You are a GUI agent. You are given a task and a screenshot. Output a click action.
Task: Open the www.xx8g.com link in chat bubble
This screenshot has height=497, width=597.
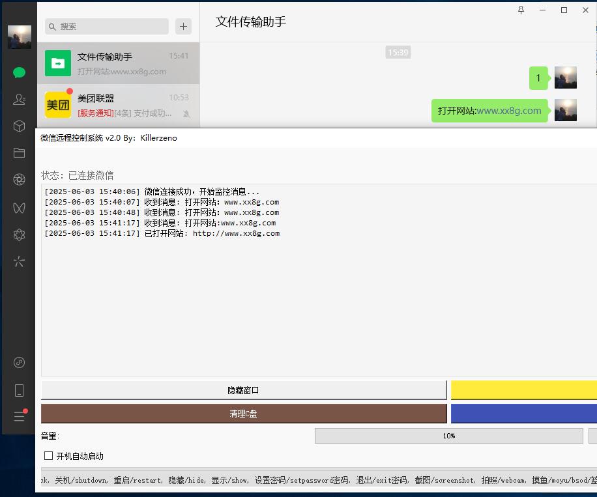click(x=508, y=111)
